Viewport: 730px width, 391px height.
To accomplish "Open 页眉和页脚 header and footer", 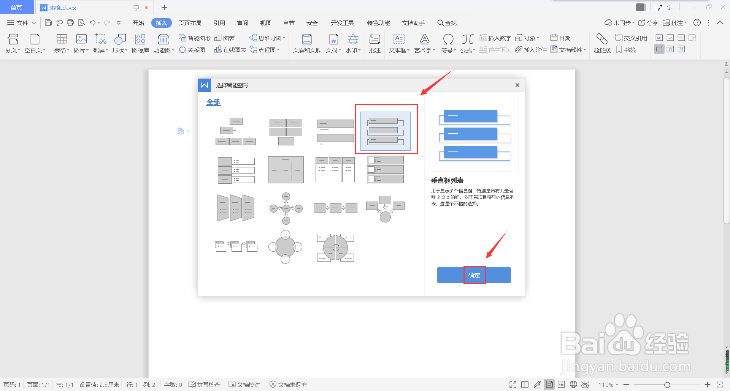I will pos(307,43).
